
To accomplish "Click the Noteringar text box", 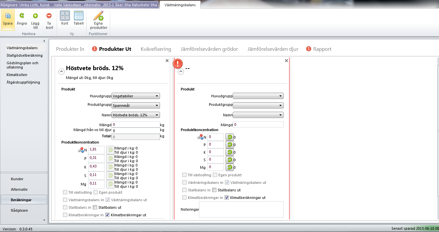I will click(x=241, y=209).
